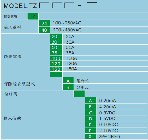Select the green 30 current code

coord(56,42)
